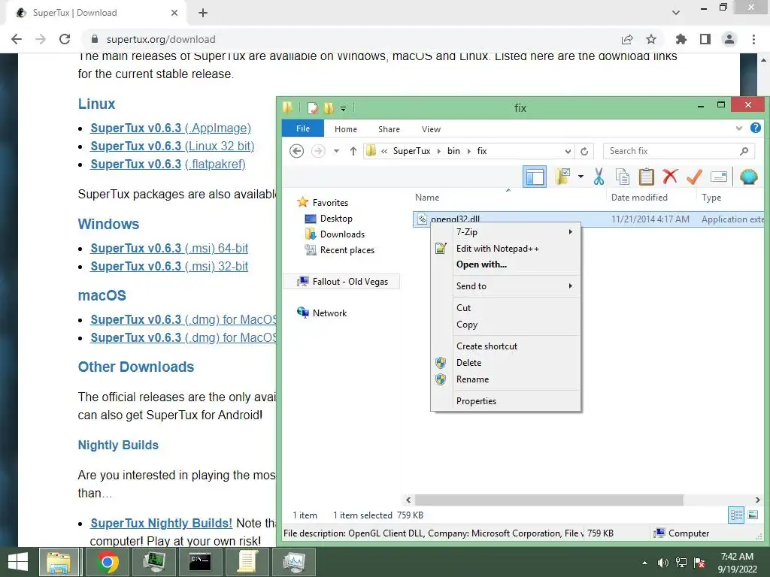Click the Explorer Forward arrow button
Image resolution: width=770 pixels, height=577 pixels.
point(318,151)
